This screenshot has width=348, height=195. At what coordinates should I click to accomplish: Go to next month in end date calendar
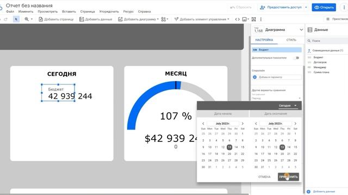point(295,123)
